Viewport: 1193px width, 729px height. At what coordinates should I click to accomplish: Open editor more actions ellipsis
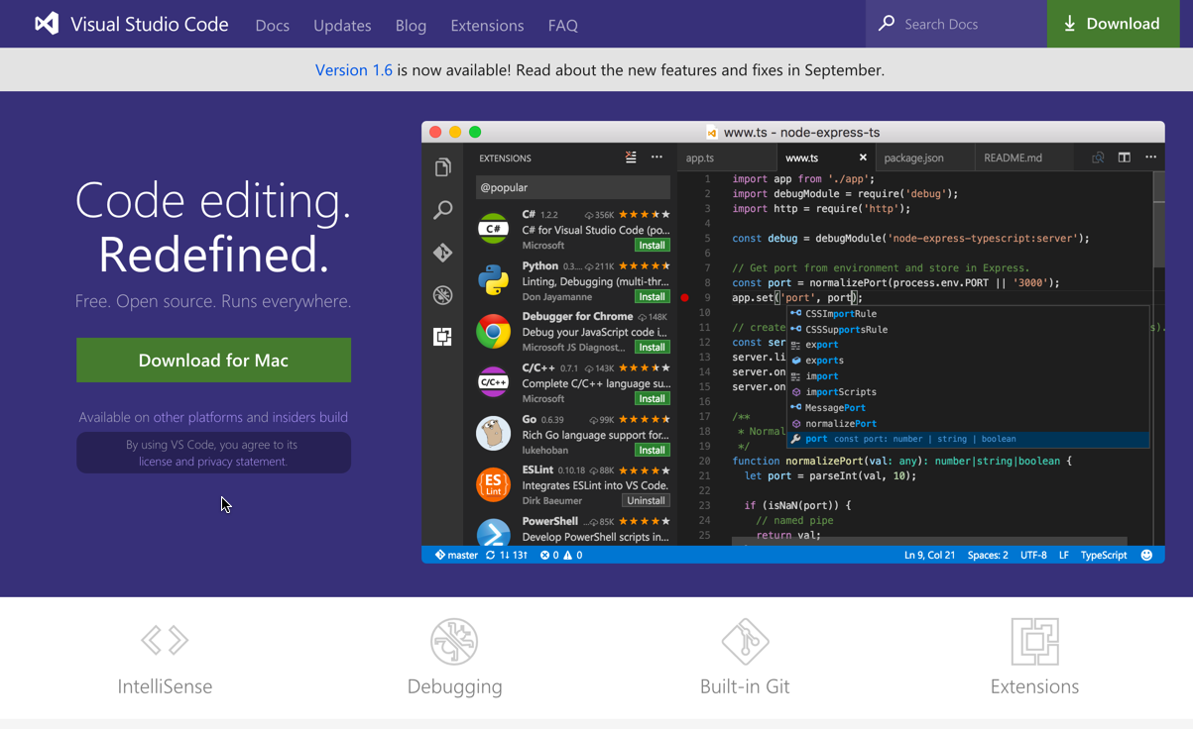[x=1150, y=157]
